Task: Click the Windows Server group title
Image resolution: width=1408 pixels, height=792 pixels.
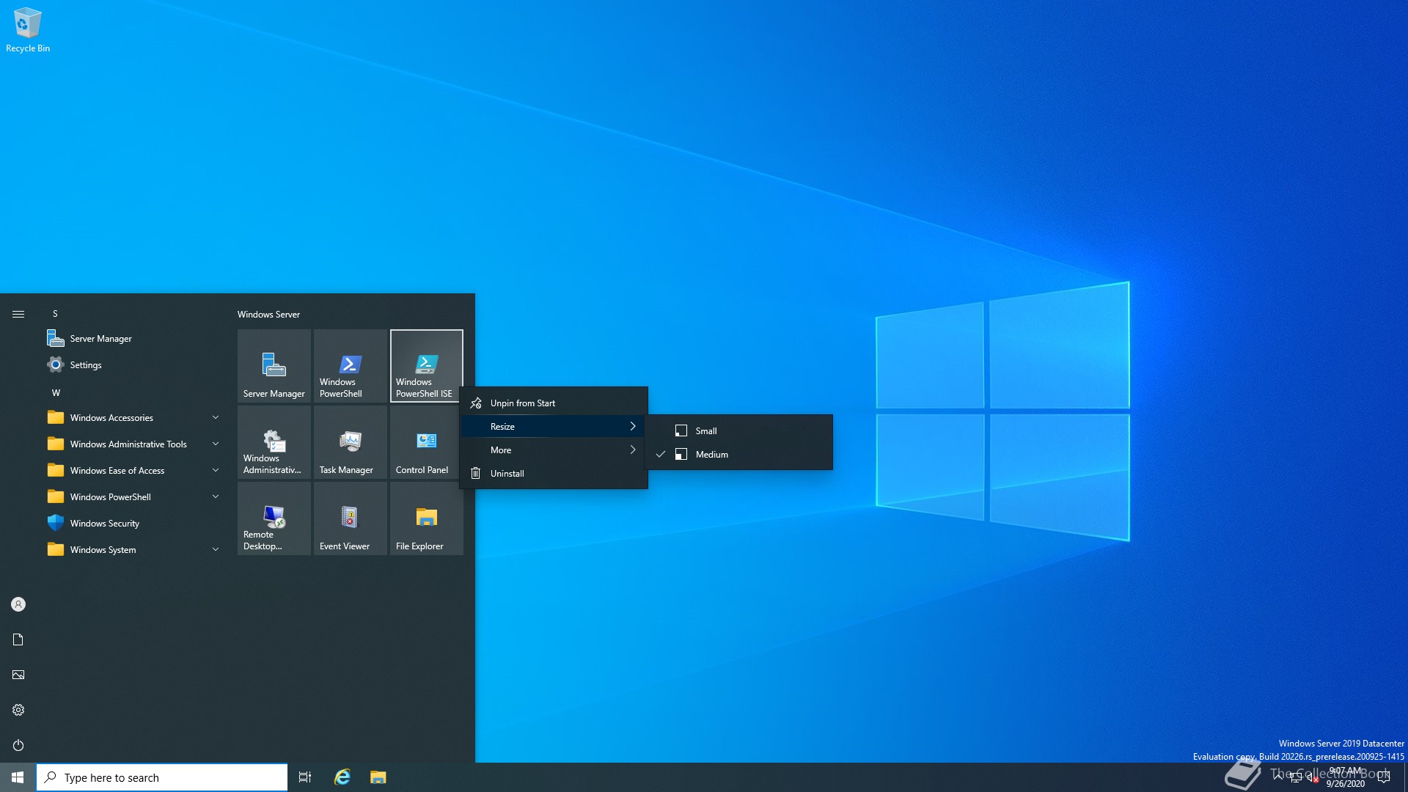Action: pyautogui.click(x=268, y=315)
